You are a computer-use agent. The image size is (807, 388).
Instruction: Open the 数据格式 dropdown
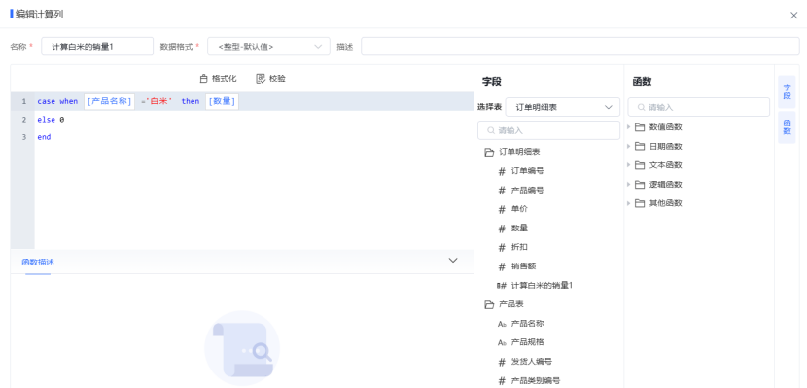tap(268, 47)
